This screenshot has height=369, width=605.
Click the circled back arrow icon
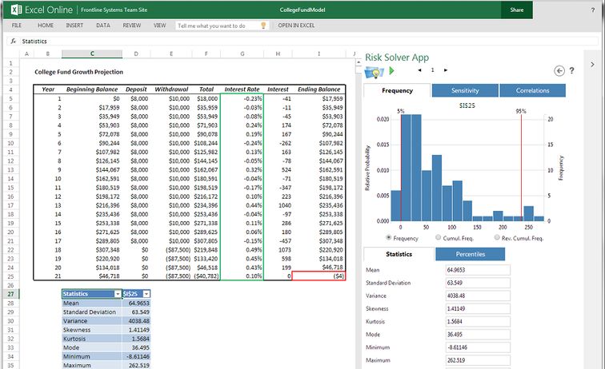point(559,71)
